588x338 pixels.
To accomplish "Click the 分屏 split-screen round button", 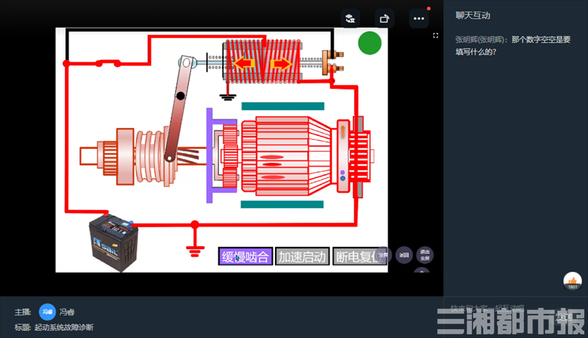I will (x=383, y=255).
